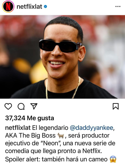Tap the Netflix N profile avatar
This screenshot has height=163, width=125.
[x=8, y=7]
